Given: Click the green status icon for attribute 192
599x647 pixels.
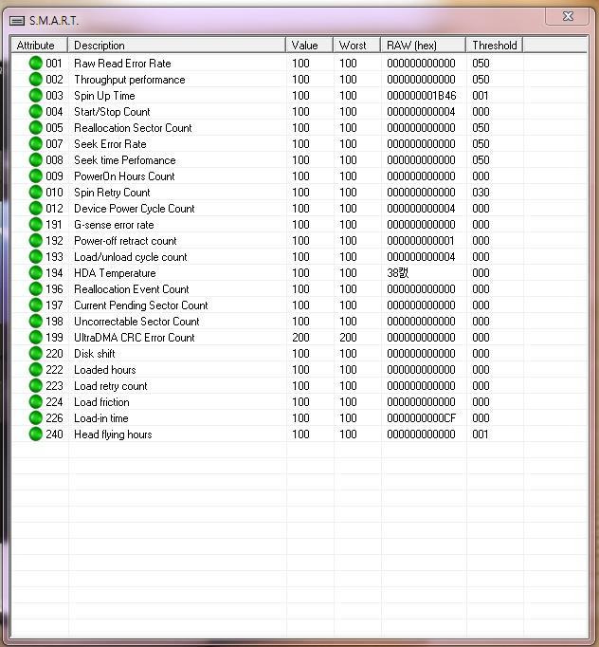Looking at the screenshot, I should (36, 240).
